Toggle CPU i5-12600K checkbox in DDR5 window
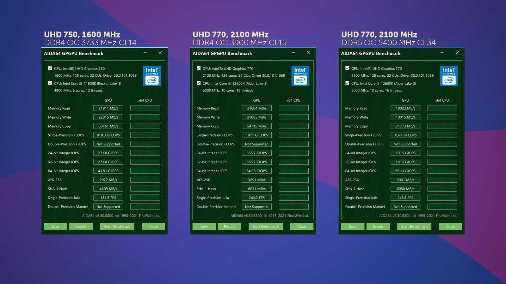Viewport: 506px width, 284px height. (x=347, y=83)
